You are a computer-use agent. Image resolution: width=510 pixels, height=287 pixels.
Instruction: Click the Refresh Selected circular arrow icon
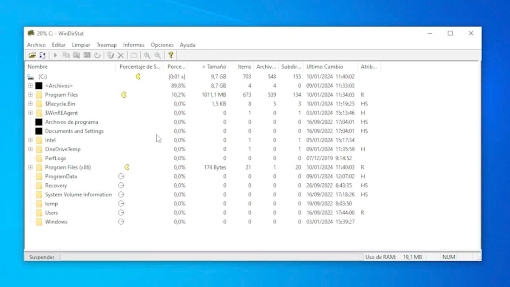(97, 55)
